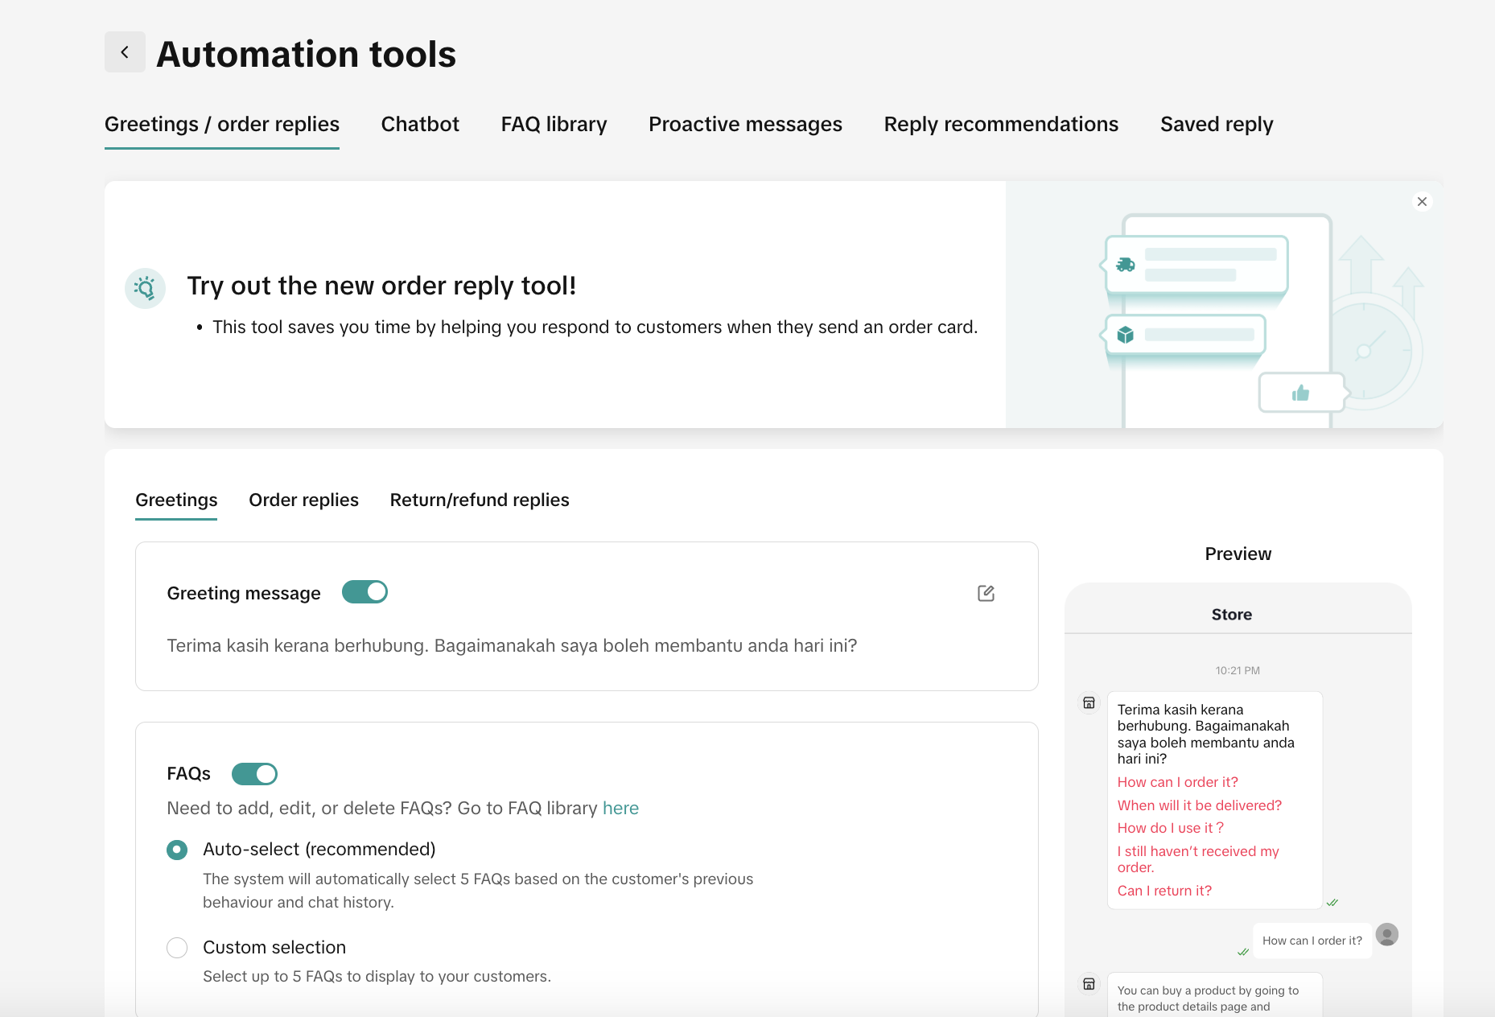The height and width of the screenshot is (1017, 1495).
Task: Open the FAQ library tab
Action: (554, 125)
